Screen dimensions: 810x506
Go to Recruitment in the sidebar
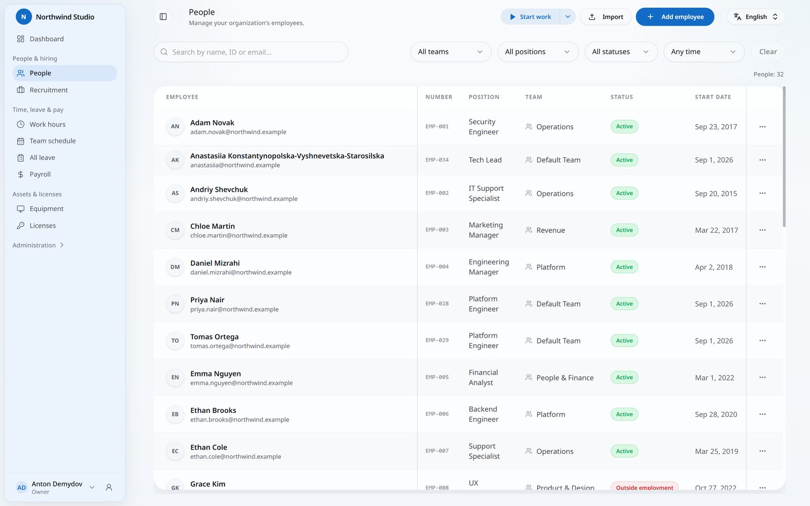[x=65, y=90]
